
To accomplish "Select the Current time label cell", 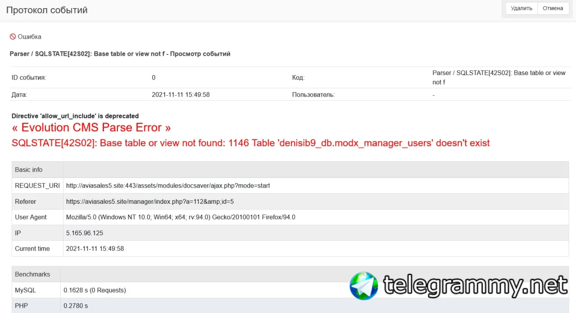I will (37, 249).
